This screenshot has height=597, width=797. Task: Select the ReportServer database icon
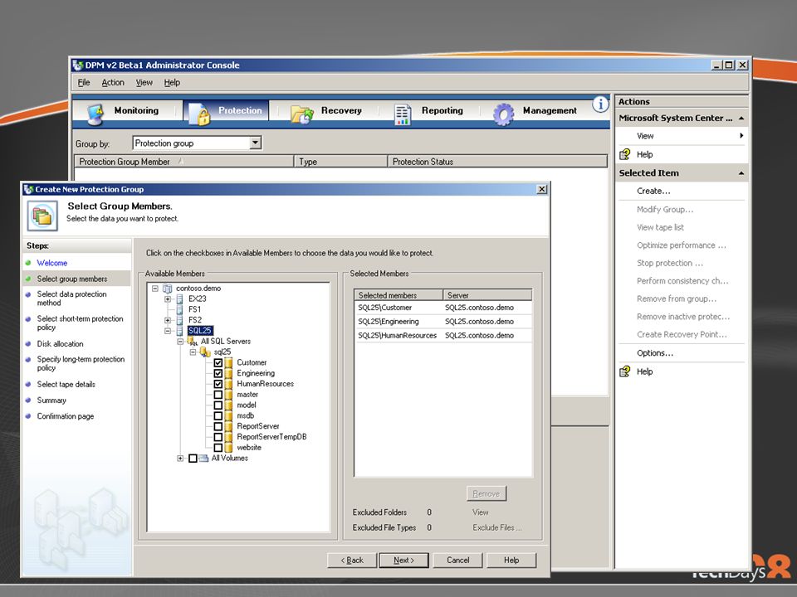229,426
